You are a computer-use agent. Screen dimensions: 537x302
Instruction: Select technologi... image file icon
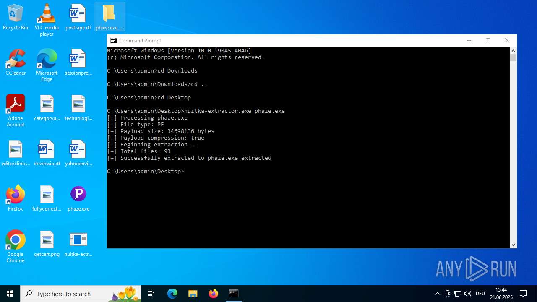click(x=78, y=108)
